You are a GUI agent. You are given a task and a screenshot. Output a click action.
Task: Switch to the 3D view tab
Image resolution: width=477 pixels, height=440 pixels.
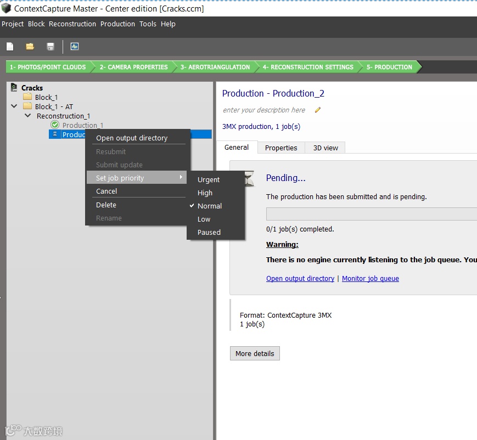[x=326, y=148]
